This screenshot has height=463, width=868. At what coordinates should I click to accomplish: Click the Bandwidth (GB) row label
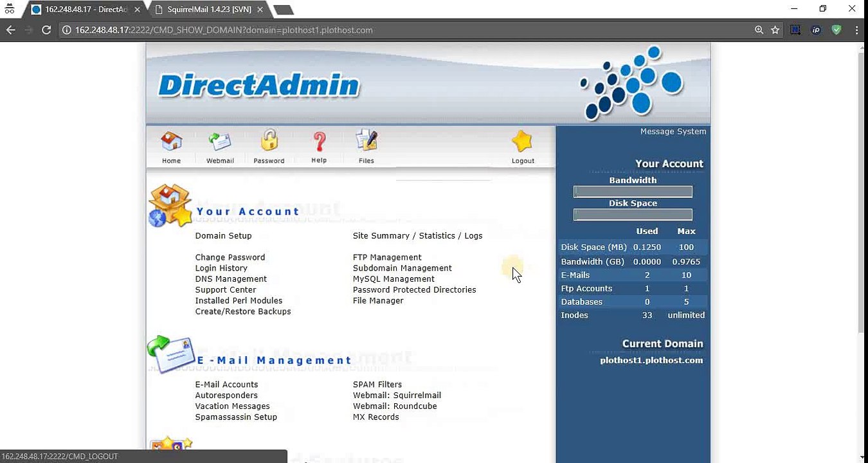click(x=592, y=262)
